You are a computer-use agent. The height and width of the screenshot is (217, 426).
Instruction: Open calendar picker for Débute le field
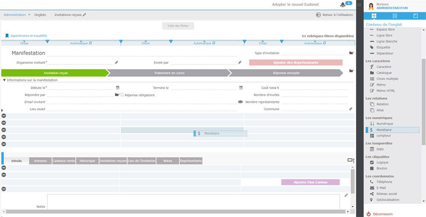coord(117,87)
